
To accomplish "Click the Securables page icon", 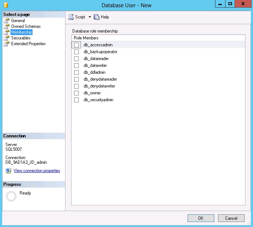I will point(7,38).
